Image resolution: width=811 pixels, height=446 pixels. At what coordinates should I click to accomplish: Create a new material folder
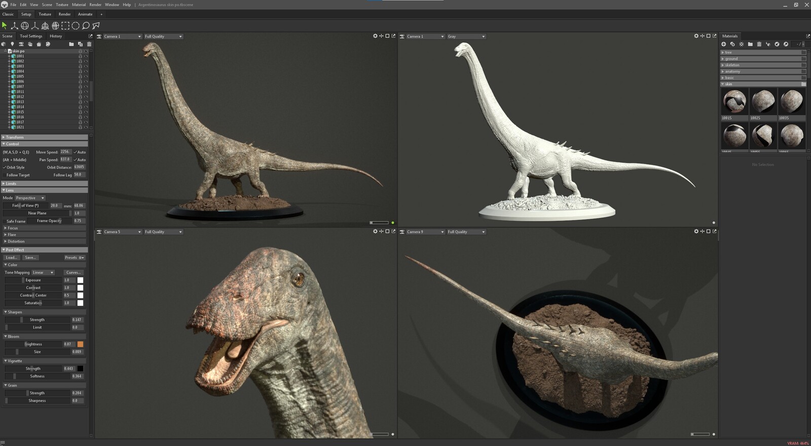pos(750,44)
